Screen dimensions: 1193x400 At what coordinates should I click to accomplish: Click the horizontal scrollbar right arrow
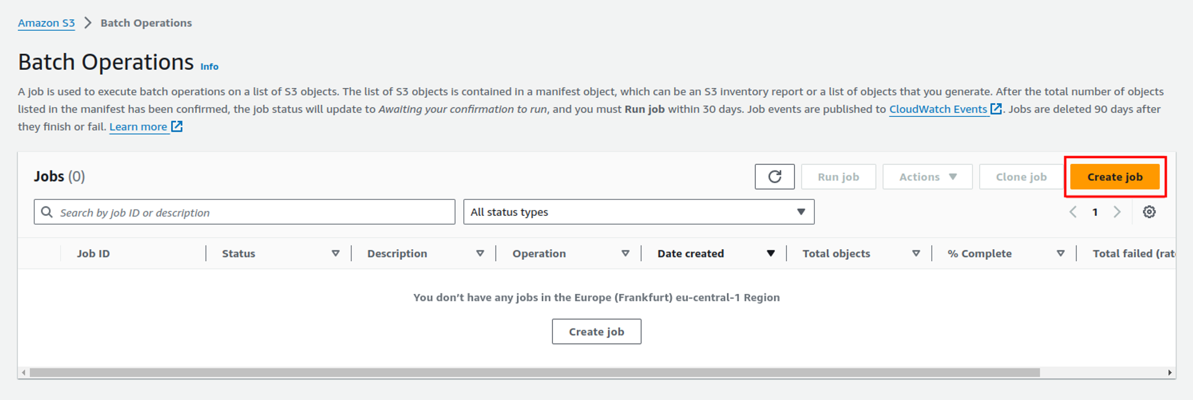tap(1169, 373)
